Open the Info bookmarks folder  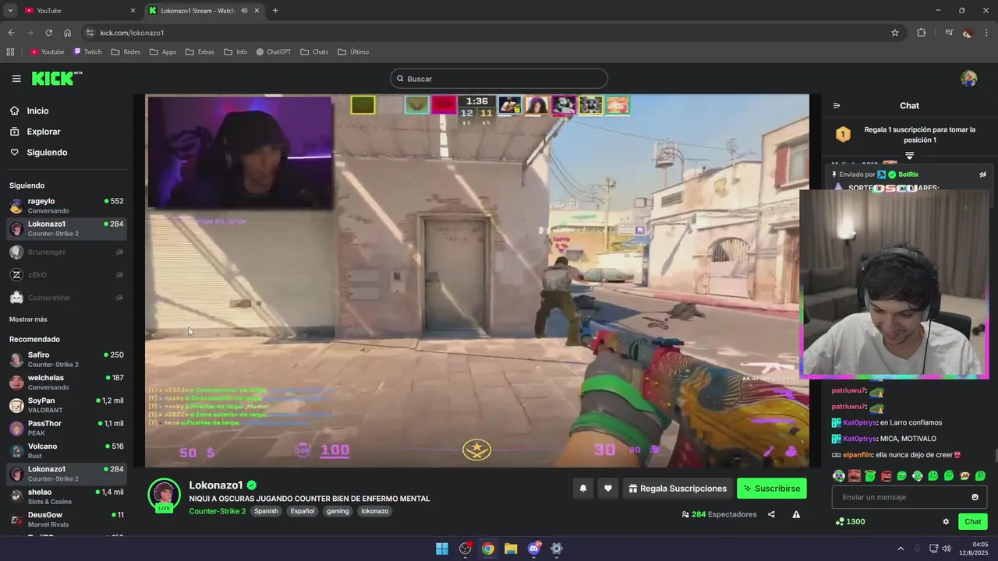235,52
